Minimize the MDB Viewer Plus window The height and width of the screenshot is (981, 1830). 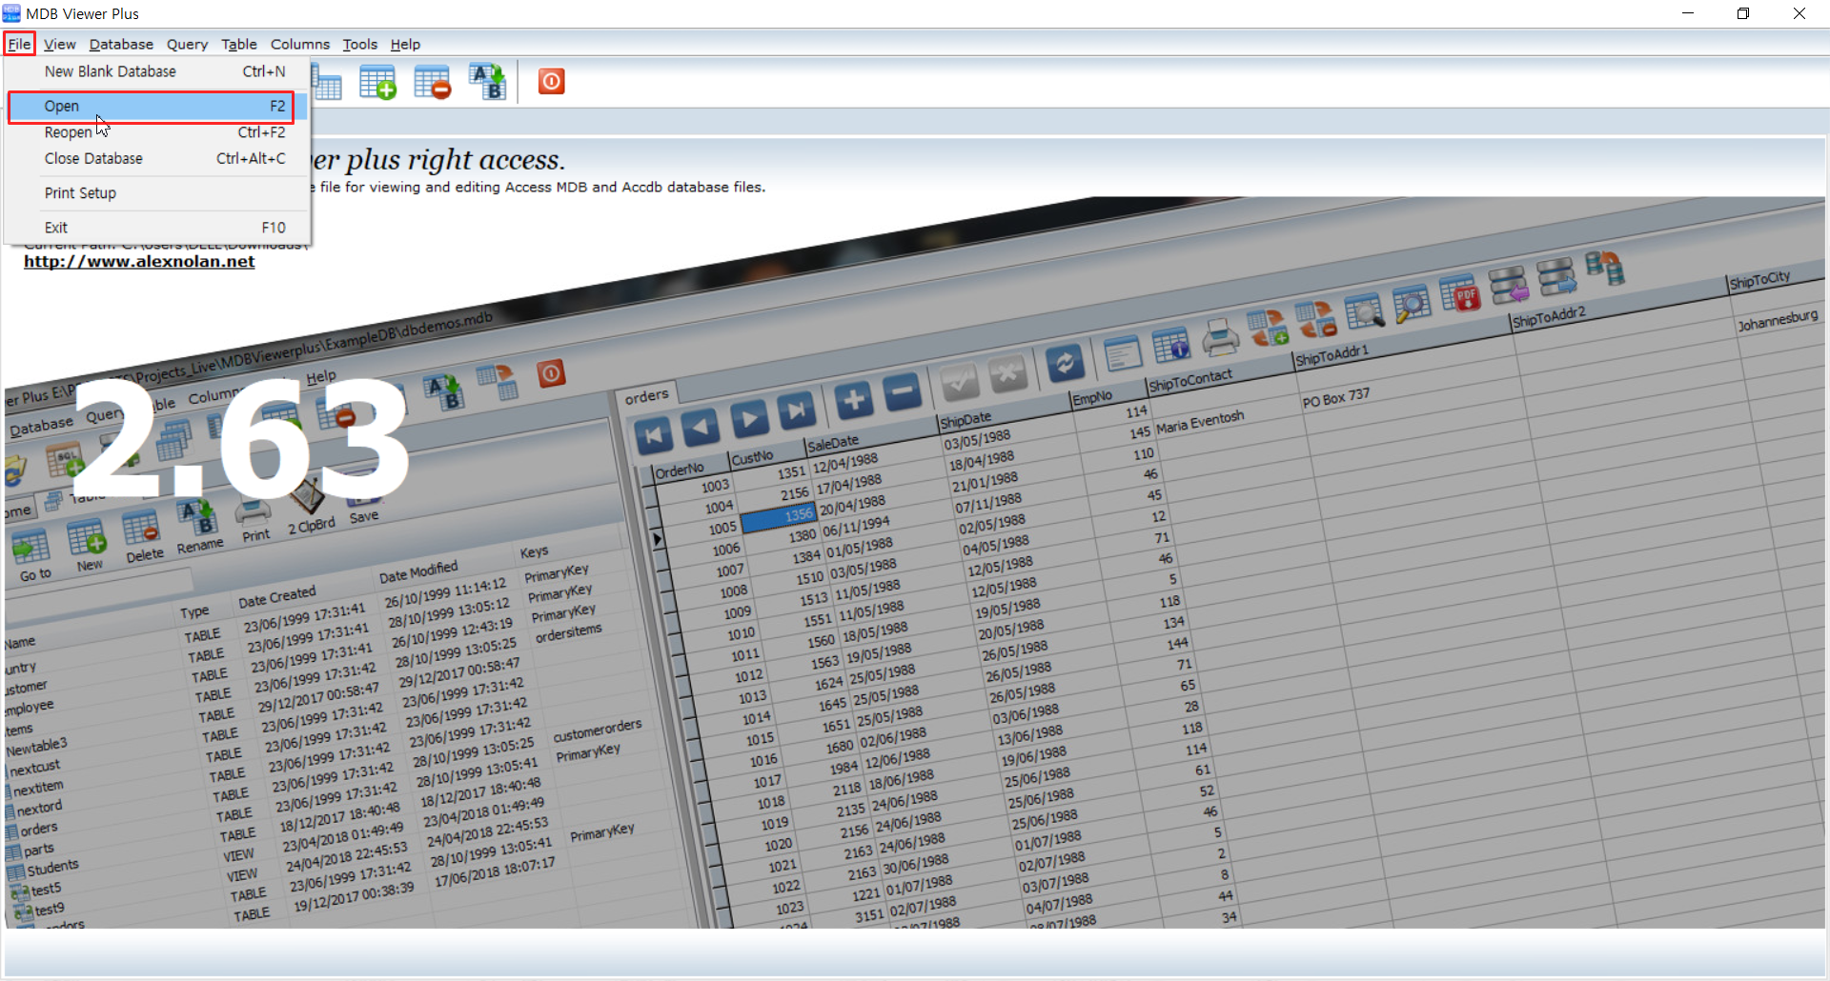[x=1688, y=13]
